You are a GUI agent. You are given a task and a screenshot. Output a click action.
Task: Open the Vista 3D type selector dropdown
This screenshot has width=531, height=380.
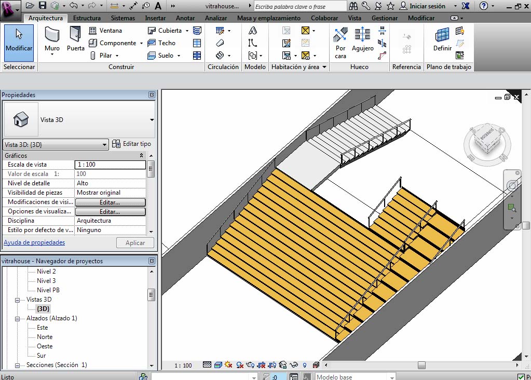coord(152,119)
